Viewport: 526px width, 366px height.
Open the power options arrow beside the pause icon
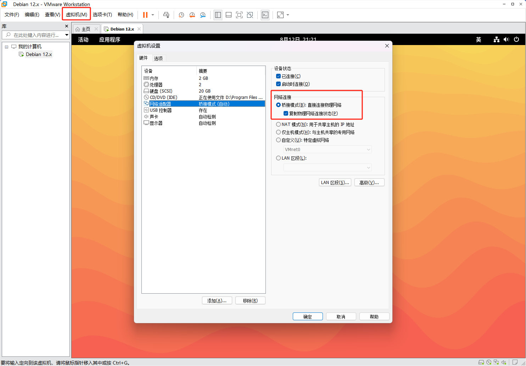click(x=153, y=15)
